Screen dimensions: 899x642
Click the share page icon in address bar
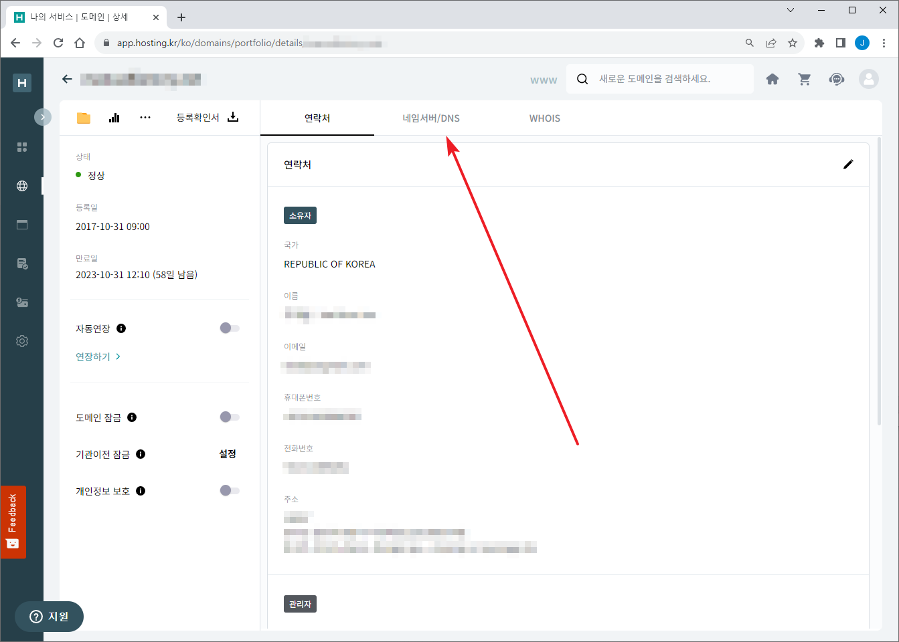771,43
